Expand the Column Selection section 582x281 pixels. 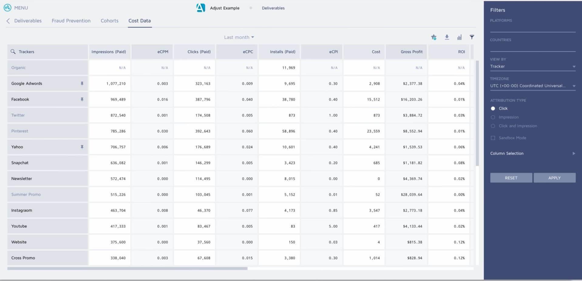point(533,153)
